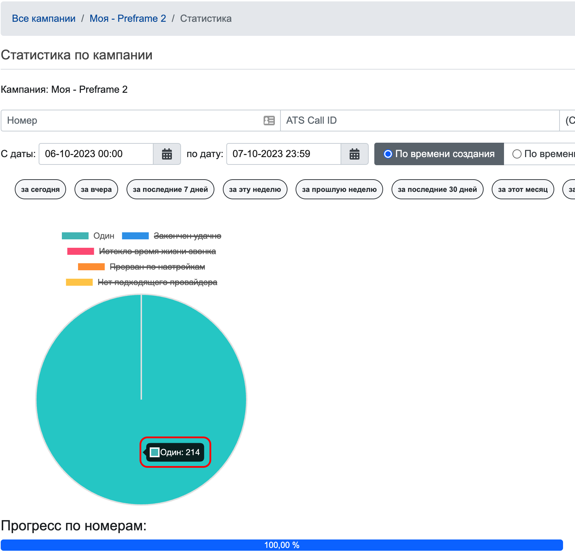Go to 'Все кампании' breadcrumb
Image resolution: width=575 pixels, height=556 pixels.
tap(44, 19)
